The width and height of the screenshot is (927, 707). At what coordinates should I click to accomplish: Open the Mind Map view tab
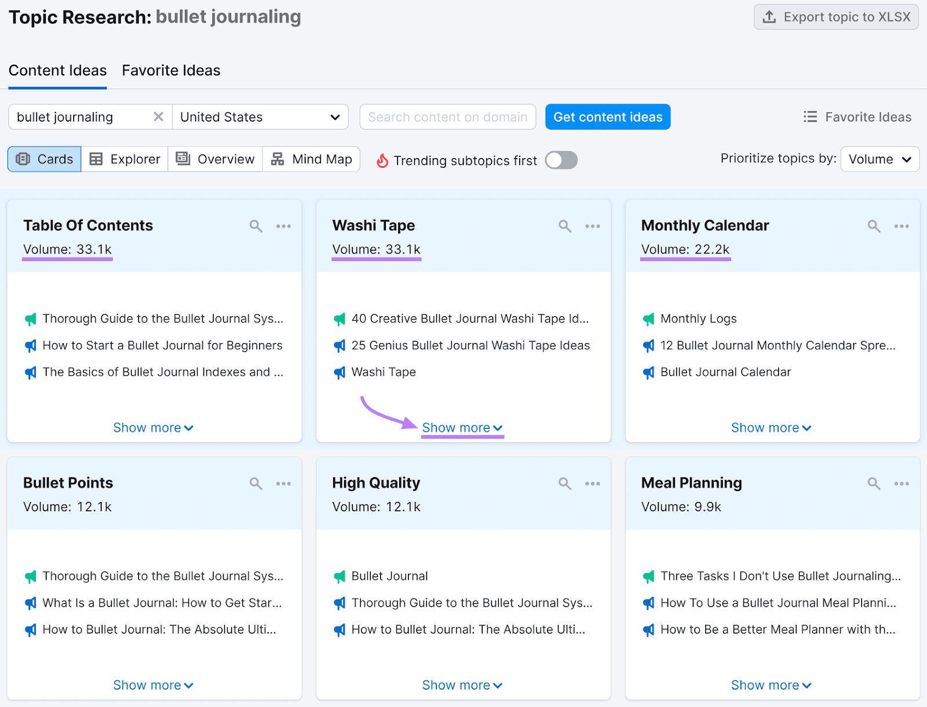pos(311,159)
